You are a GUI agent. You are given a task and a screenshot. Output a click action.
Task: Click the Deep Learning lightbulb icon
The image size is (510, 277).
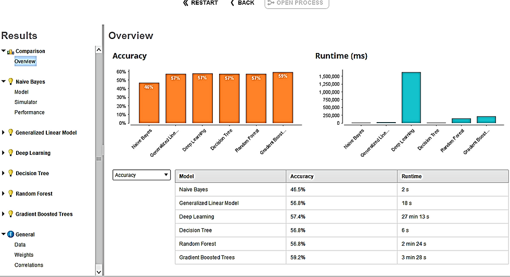pos(10,153)
